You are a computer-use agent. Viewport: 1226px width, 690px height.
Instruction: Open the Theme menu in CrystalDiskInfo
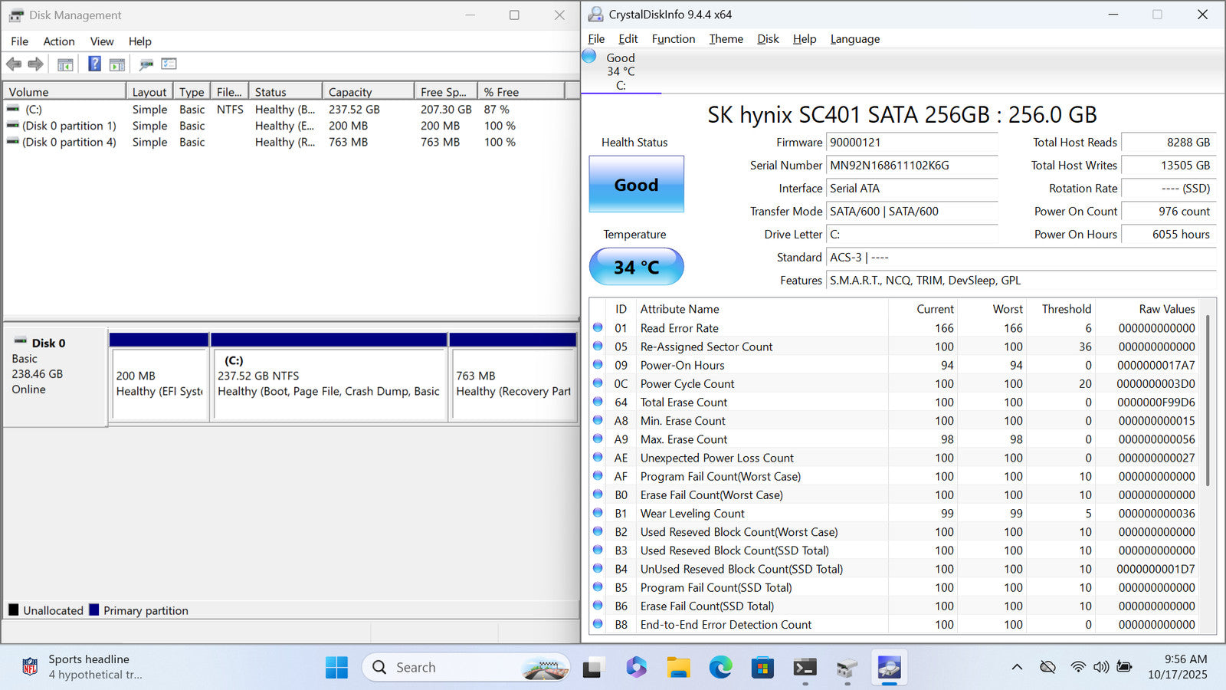(726, 39)
